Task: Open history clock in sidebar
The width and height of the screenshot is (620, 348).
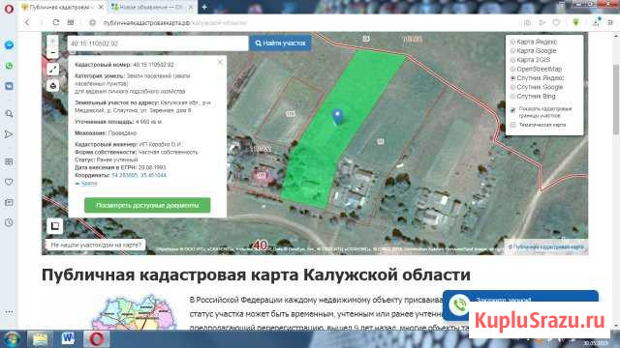Action: tap(9, 222)
